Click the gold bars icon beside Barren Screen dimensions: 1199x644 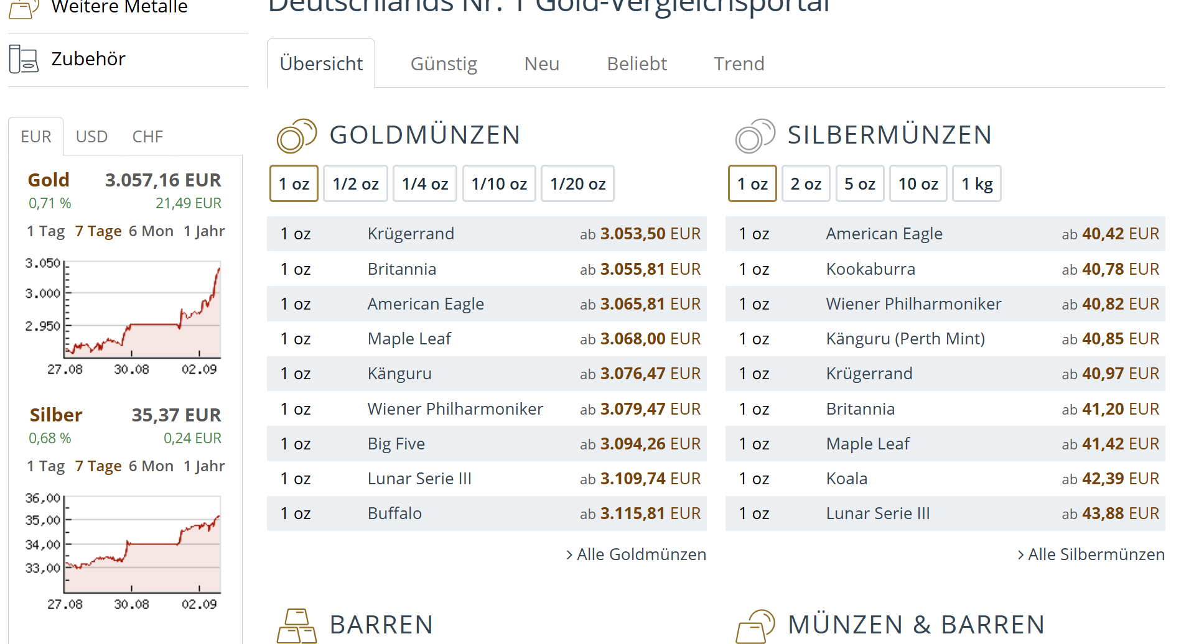[297, 625]
